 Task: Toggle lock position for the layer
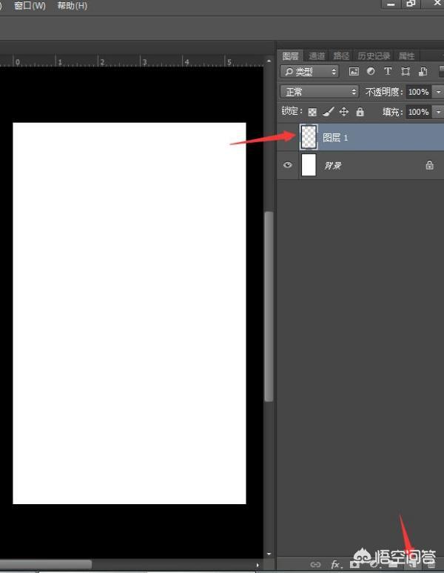(x=344, y=112)
